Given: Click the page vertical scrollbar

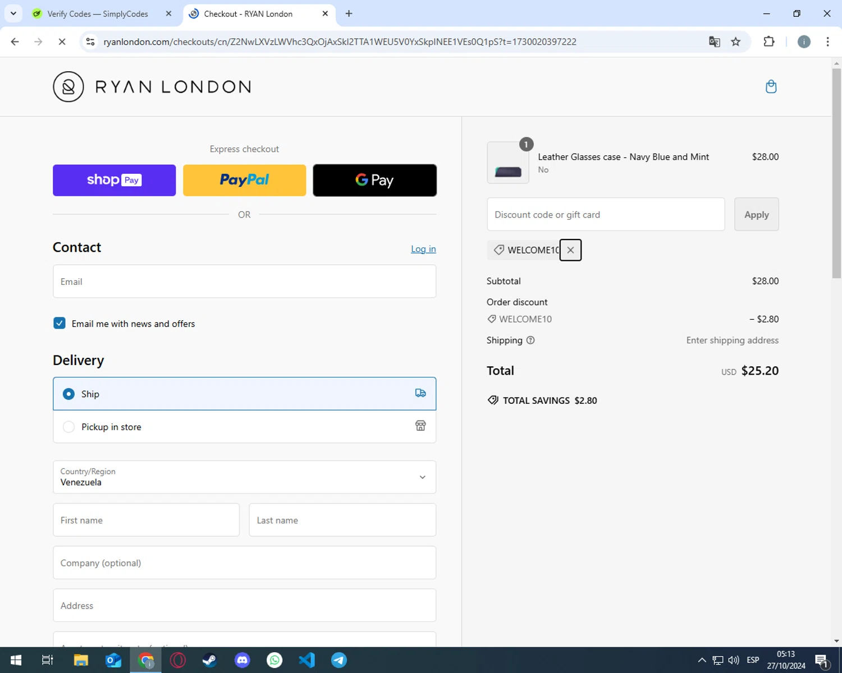Looking at the screenshot, I should 836,173.
